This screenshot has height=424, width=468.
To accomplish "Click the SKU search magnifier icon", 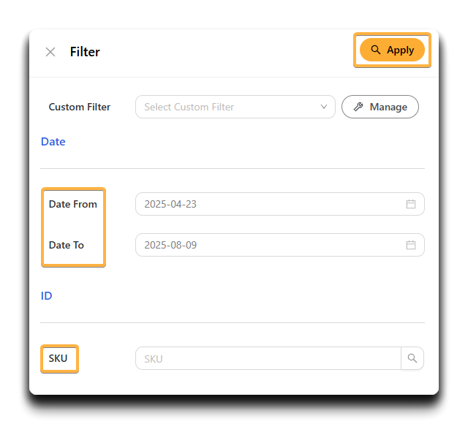I will 412,358.
